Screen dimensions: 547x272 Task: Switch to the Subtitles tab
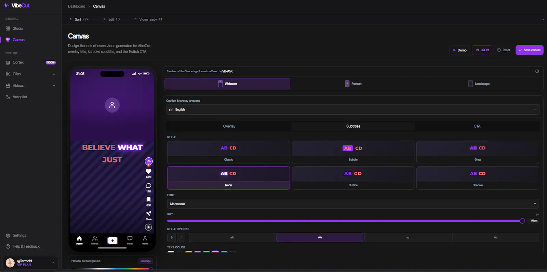353,126
